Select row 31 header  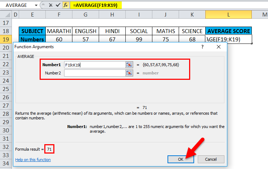click(6, 139)
